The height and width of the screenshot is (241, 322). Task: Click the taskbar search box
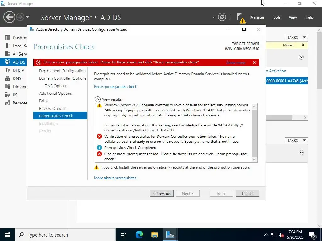coord(65,235)
